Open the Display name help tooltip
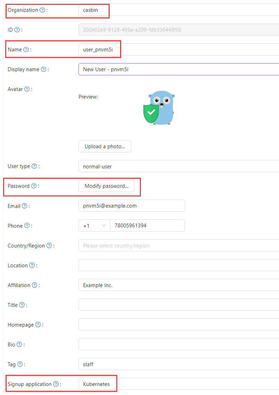Viewport: 279px width, 395px height. pos(44,69)
